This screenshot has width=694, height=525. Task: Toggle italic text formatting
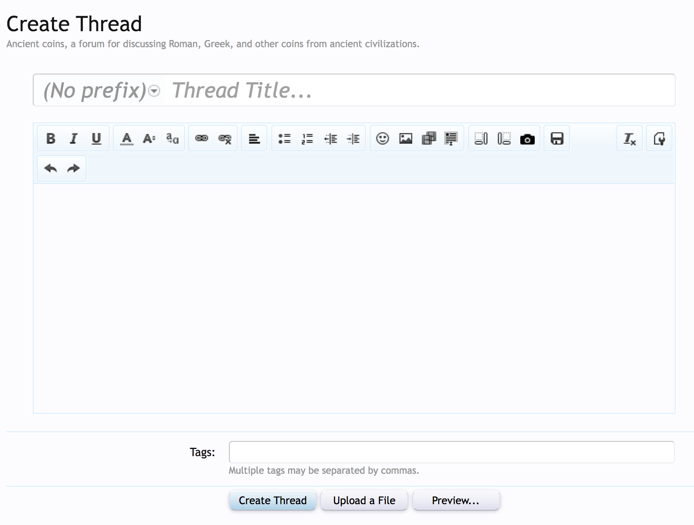(x=74, y=138)
